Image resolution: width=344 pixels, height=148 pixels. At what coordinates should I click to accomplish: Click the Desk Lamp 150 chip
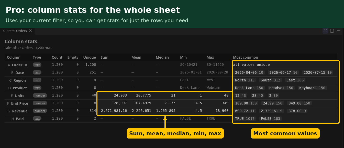[x=249, y=88]
